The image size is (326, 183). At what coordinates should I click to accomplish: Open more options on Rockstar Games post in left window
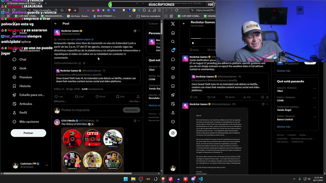(139, 31)
